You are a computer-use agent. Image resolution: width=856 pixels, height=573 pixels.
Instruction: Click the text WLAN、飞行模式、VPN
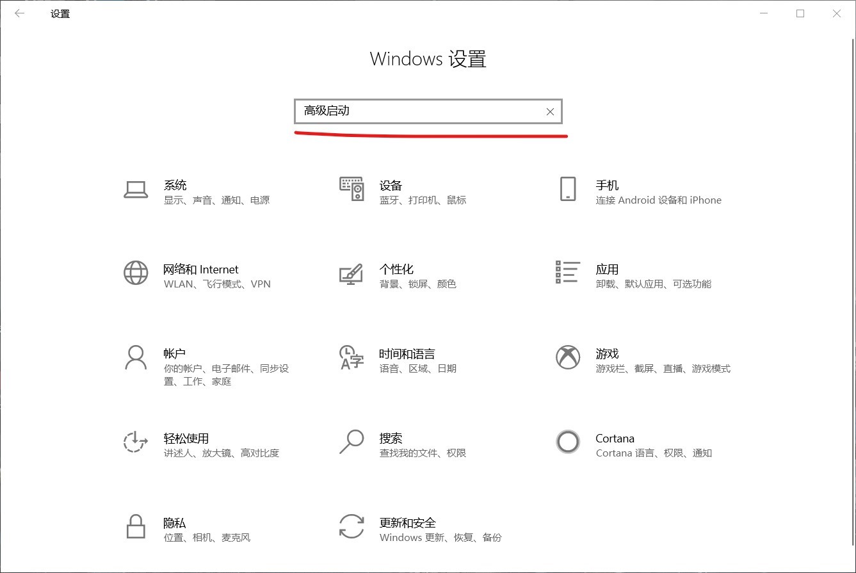(218, 284)
